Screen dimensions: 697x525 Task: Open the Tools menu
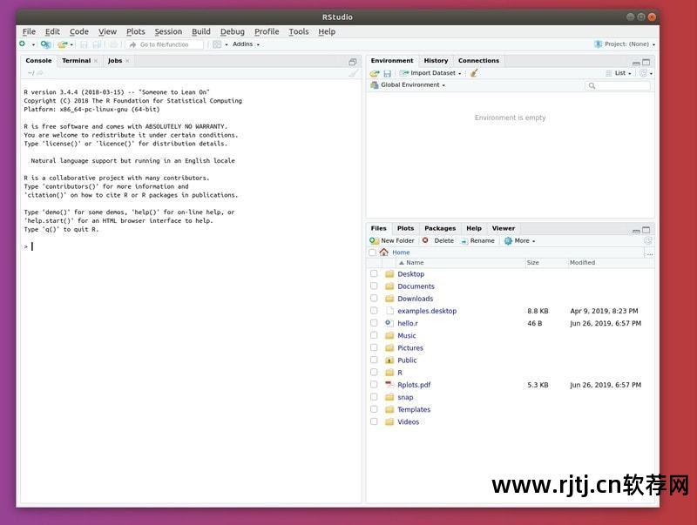point(298,31)
